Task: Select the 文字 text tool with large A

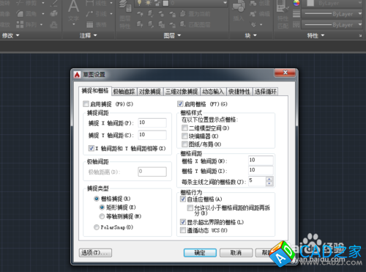Action: pos(73,10)
